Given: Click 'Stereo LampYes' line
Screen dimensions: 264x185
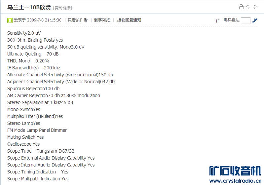Looking at the screenshot, I should [x=23, y=123].
